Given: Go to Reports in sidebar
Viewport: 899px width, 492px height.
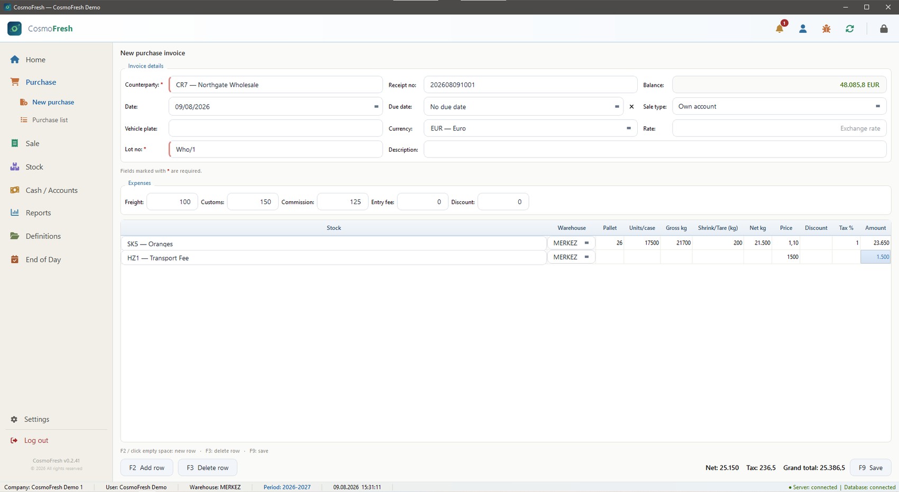Looking at the screenshot, I should (38, 213).
